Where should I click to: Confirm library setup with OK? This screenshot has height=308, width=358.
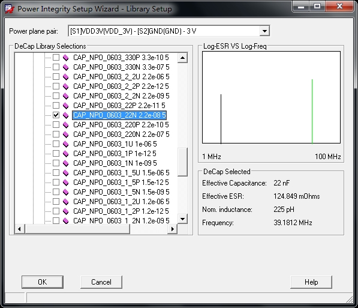coord(43,282)
